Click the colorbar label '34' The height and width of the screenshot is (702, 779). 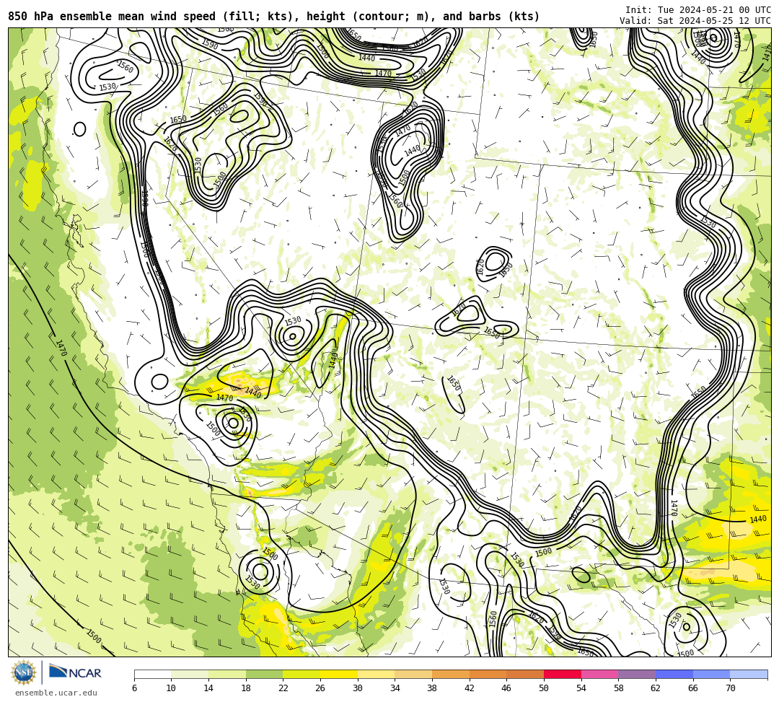pos(395,688)
